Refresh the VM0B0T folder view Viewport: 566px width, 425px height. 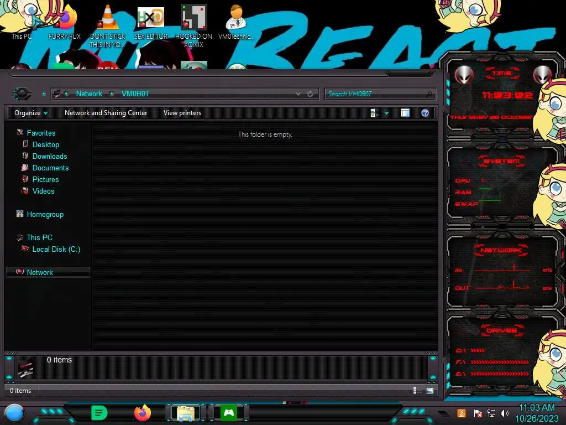[x=310, y=94]
